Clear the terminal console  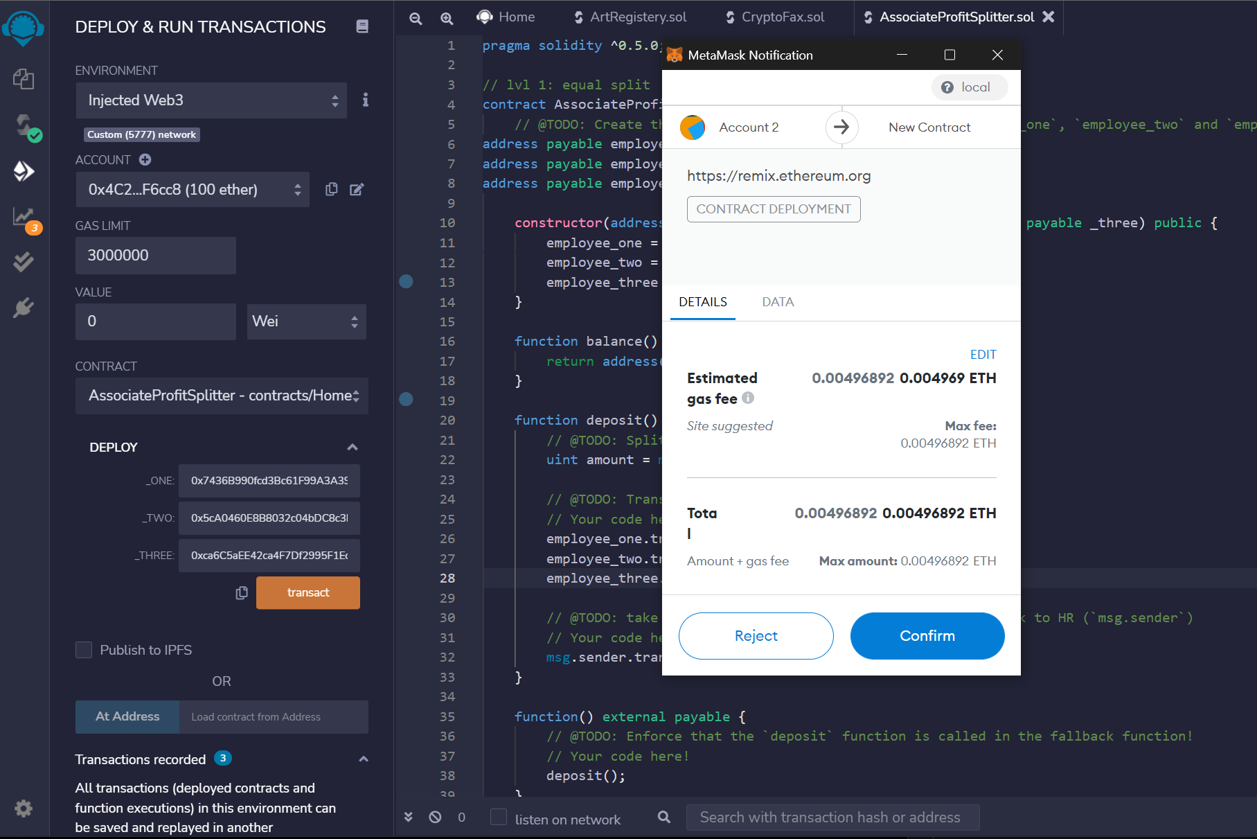[435, 817]
